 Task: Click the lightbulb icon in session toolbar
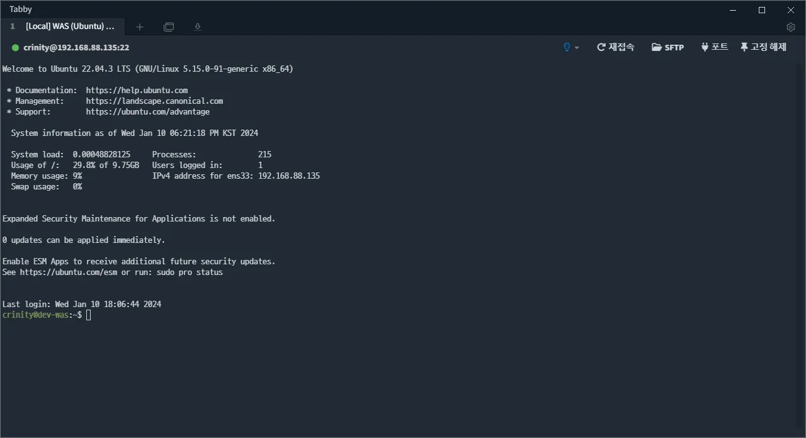(x=567, y=47)
